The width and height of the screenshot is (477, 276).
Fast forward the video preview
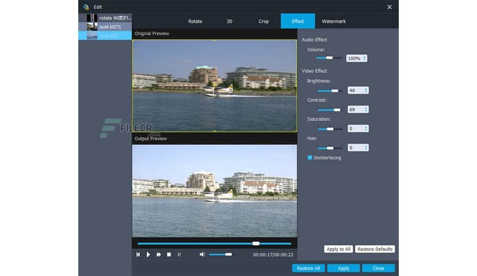pos(159,254)
